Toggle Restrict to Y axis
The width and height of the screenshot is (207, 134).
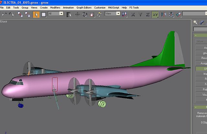(x=140, y=14)
